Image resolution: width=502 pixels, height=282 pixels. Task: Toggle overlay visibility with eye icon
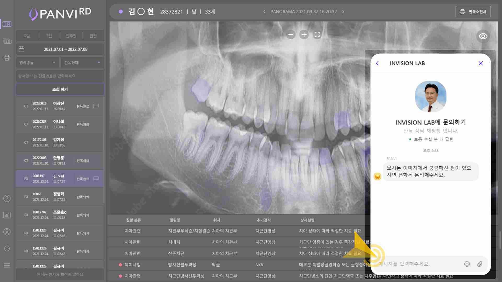point(483,36)
